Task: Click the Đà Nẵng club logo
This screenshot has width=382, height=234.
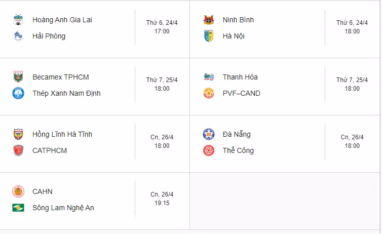Action: point(209,134)
